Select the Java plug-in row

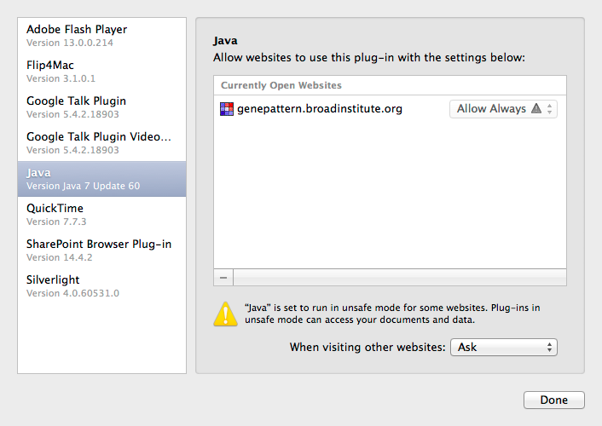click(x=101, y=179)
